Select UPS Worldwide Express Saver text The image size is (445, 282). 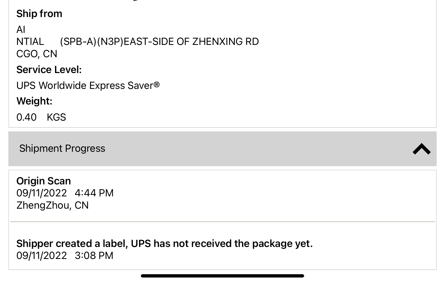(x=88, y=86)
